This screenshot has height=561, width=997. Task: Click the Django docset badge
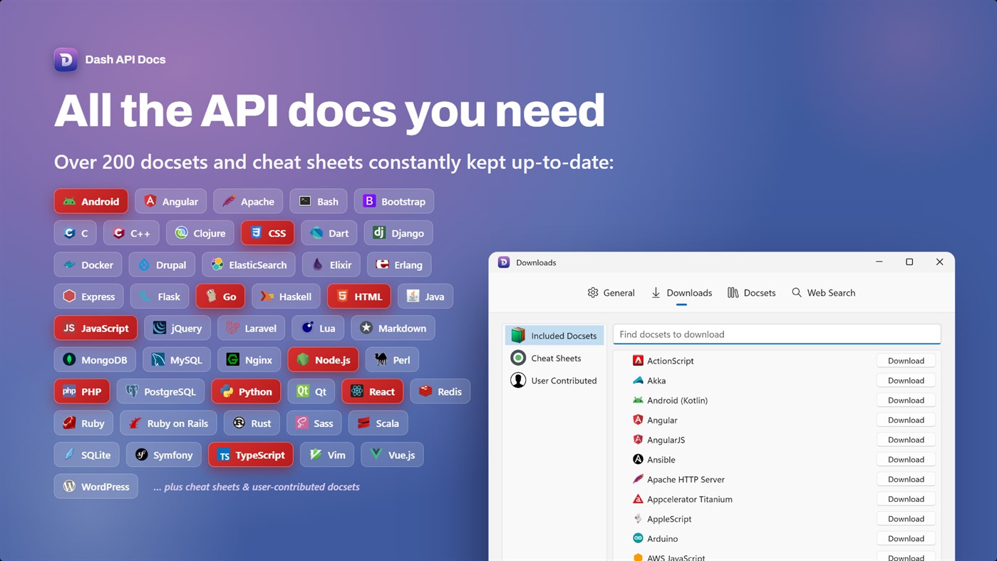click(398, 233)
